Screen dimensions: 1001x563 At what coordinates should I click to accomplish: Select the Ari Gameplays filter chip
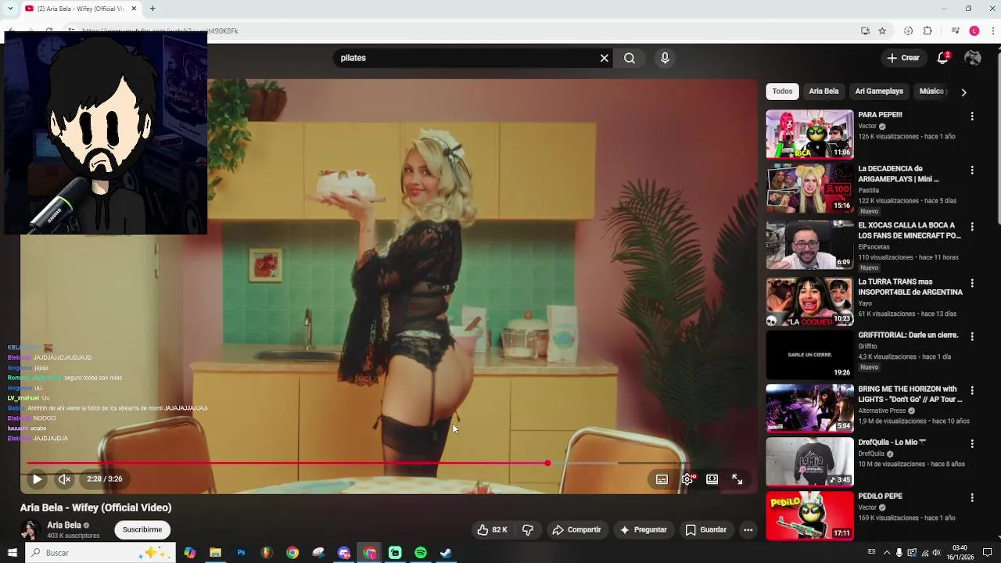[x=879, y=91]
